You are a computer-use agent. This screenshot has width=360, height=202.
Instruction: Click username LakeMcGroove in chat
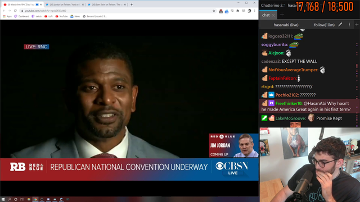pyautogui.click(x=291, y=118)
